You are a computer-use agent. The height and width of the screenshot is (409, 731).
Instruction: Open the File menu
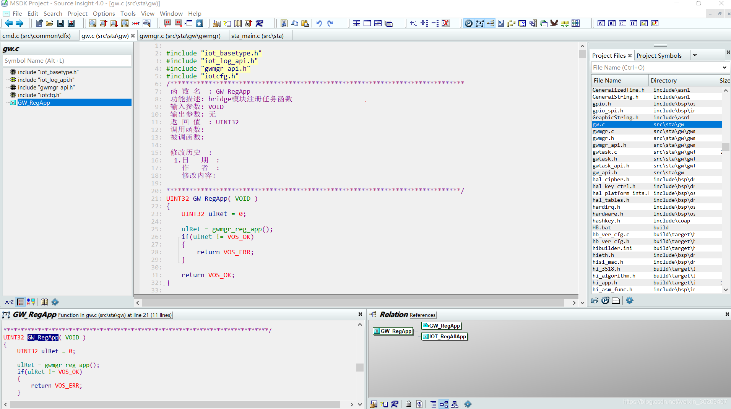[x=17, y=13]
